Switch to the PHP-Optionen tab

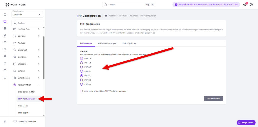130,43
